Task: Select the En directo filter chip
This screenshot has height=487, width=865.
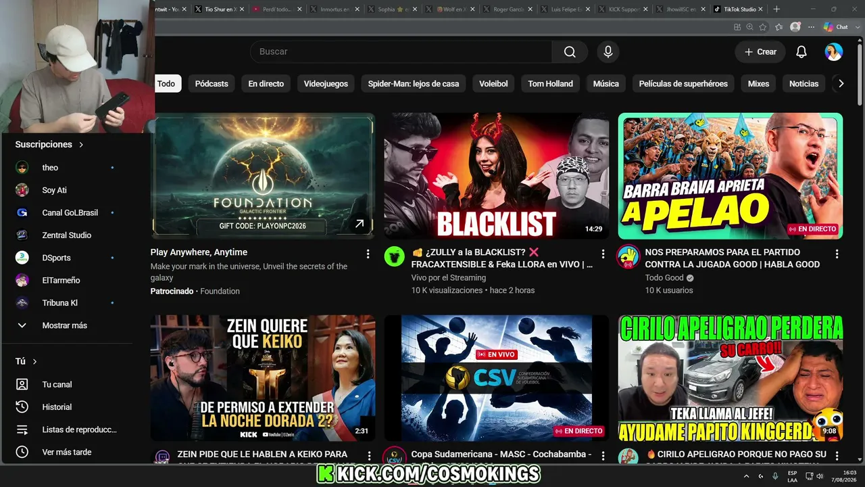Action: click(266, 84)
